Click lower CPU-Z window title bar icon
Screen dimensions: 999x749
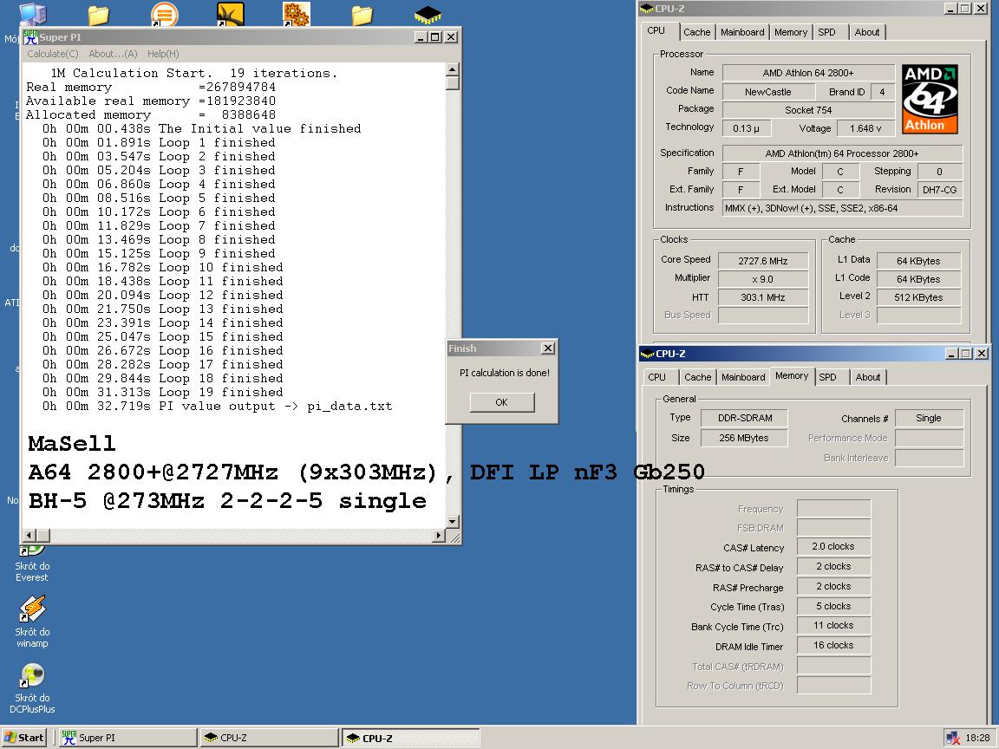point(648,354)
